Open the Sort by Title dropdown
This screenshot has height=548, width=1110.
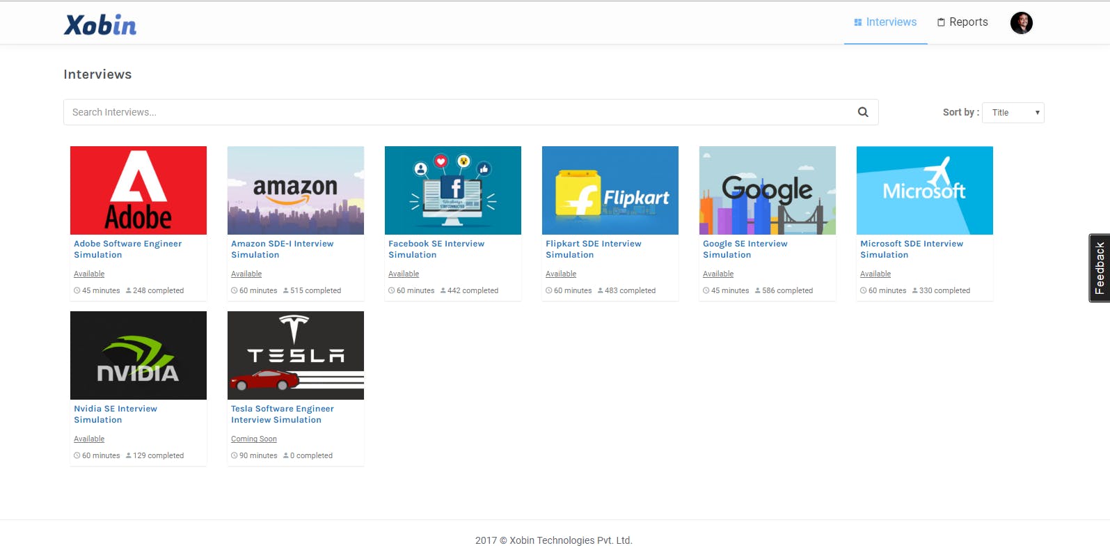1013,113
